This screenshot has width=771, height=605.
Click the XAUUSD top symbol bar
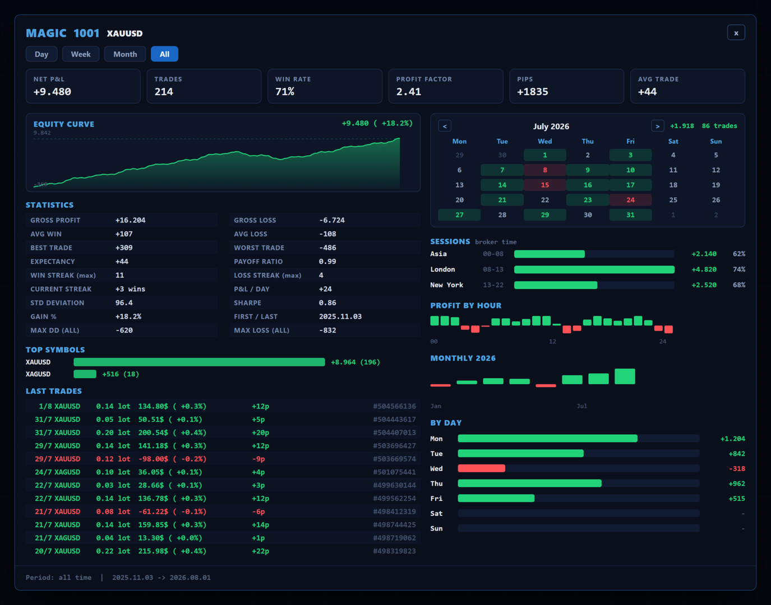[199, 362]
